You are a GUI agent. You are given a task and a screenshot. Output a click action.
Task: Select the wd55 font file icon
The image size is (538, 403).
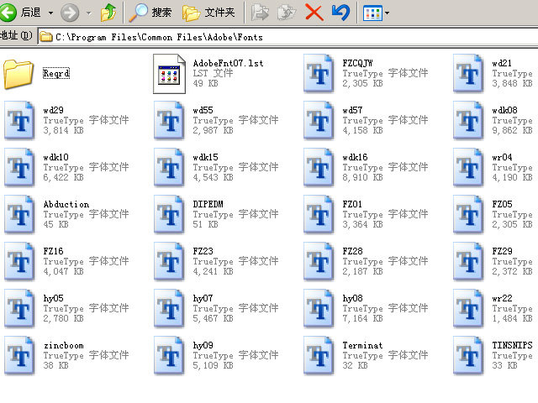pos(169,120)
